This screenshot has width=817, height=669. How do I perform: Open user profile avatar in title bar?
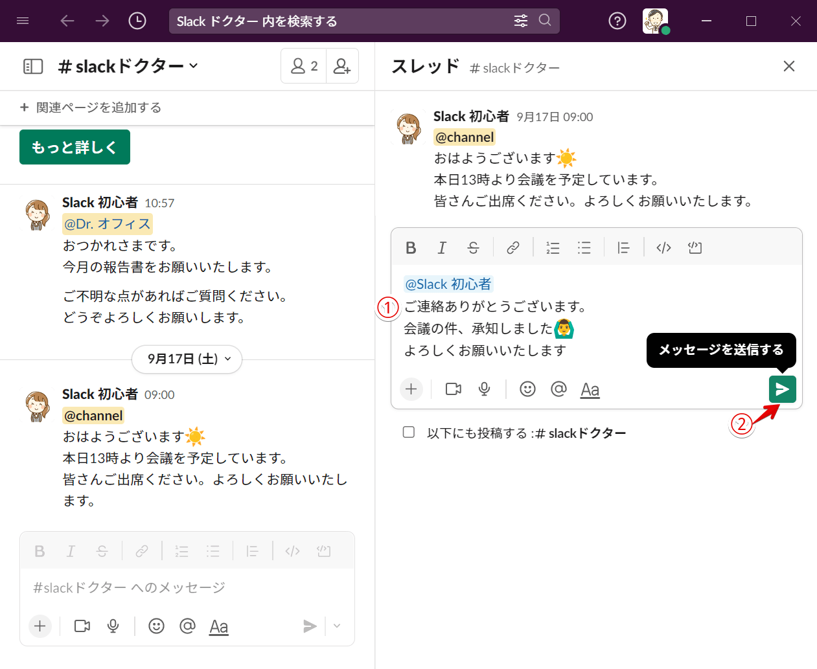tap(655, 21)
